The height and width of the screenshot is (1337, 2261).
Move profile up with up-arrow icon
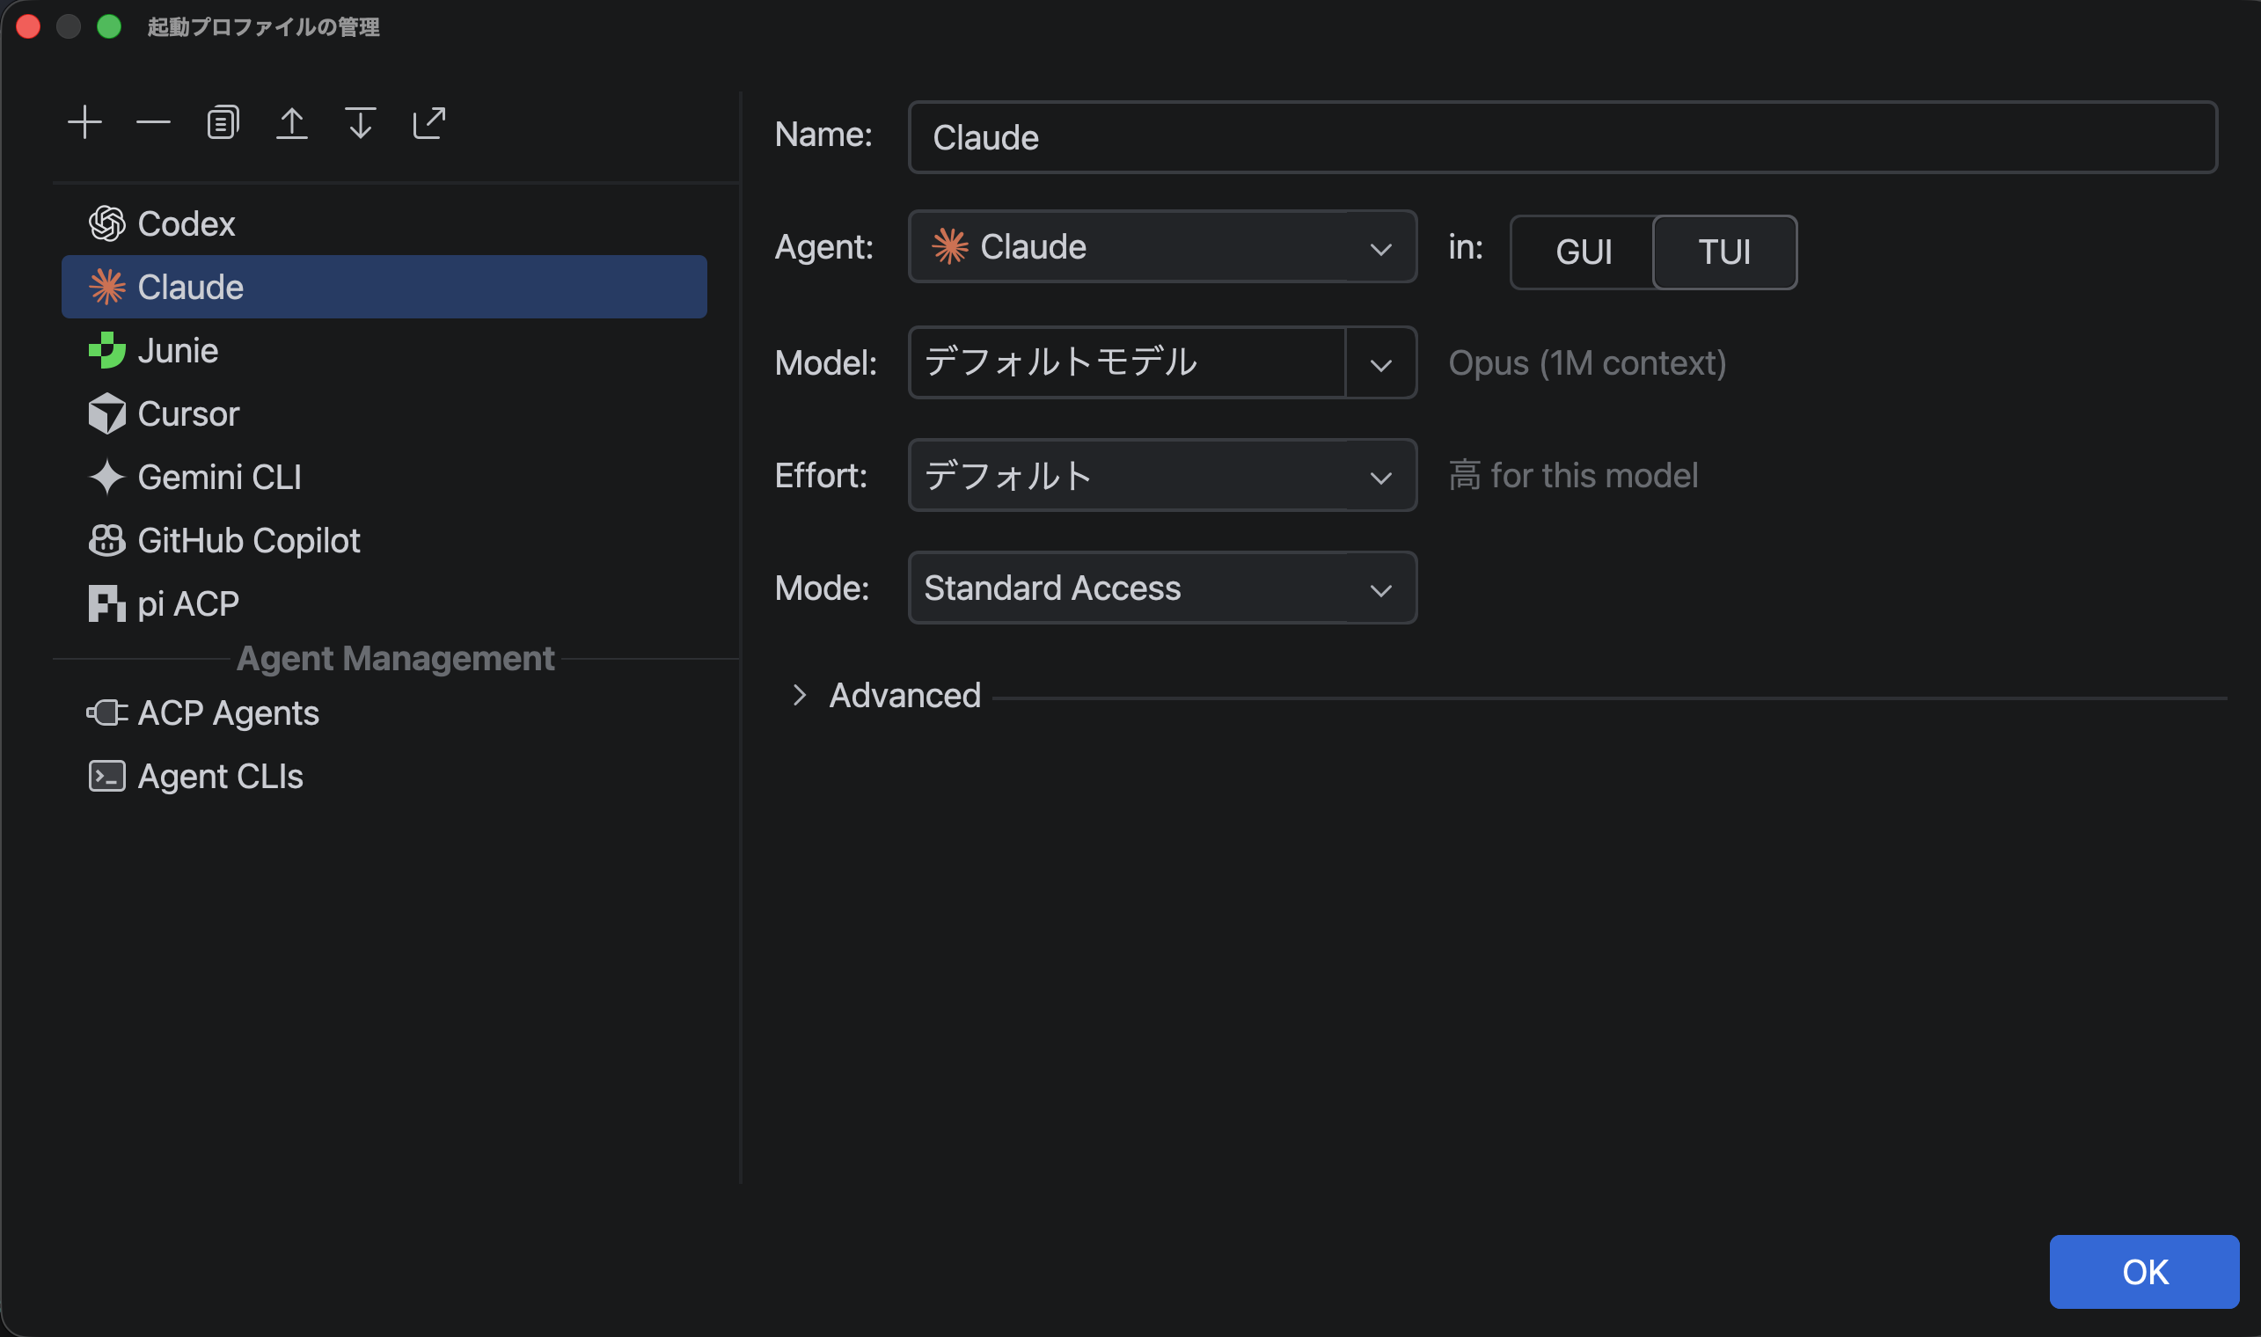[x=291, y=122]
